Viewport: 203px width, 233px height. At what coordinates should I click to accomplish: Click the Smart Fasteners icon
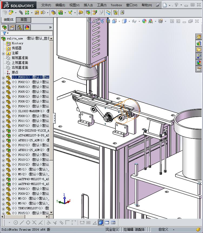click(x=37, y=12)
